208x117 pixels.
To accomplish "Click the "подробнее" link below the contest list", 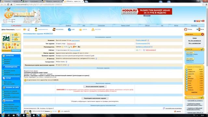I will (x=194, y=92).
